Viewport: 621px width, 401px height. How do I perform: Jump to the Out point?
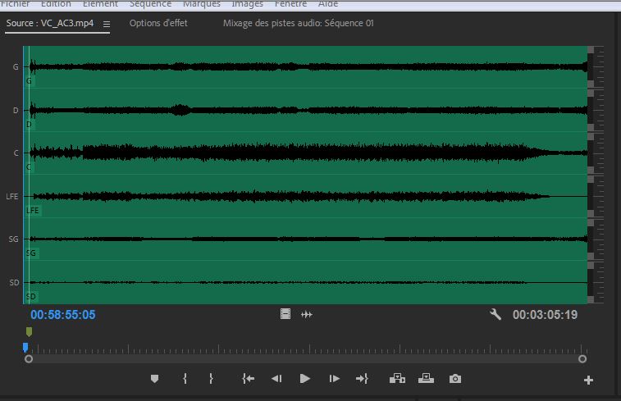pyautogui.click(x=362, y=379)
